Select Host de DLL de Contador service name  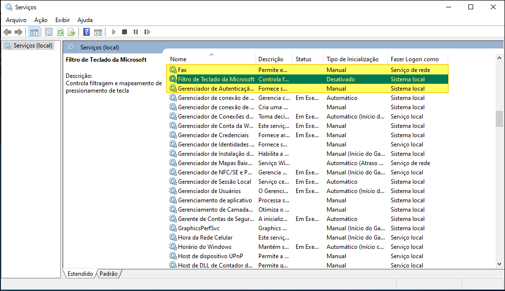click(x=215, y=266)
